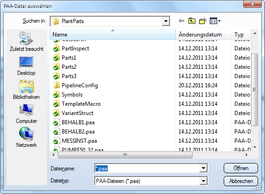Focus the Dateiname input field
265x194 pixels.
tap(147, 168)
